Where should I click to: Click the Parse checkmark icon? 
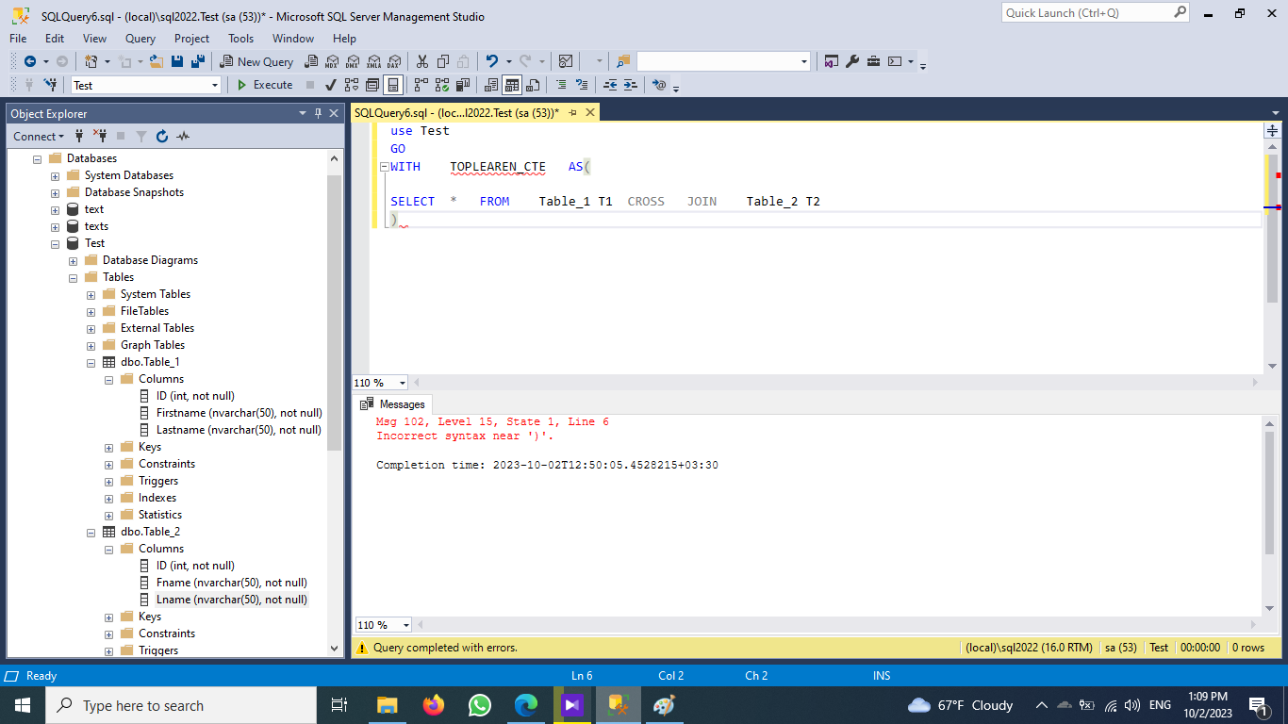coord(331,85)
